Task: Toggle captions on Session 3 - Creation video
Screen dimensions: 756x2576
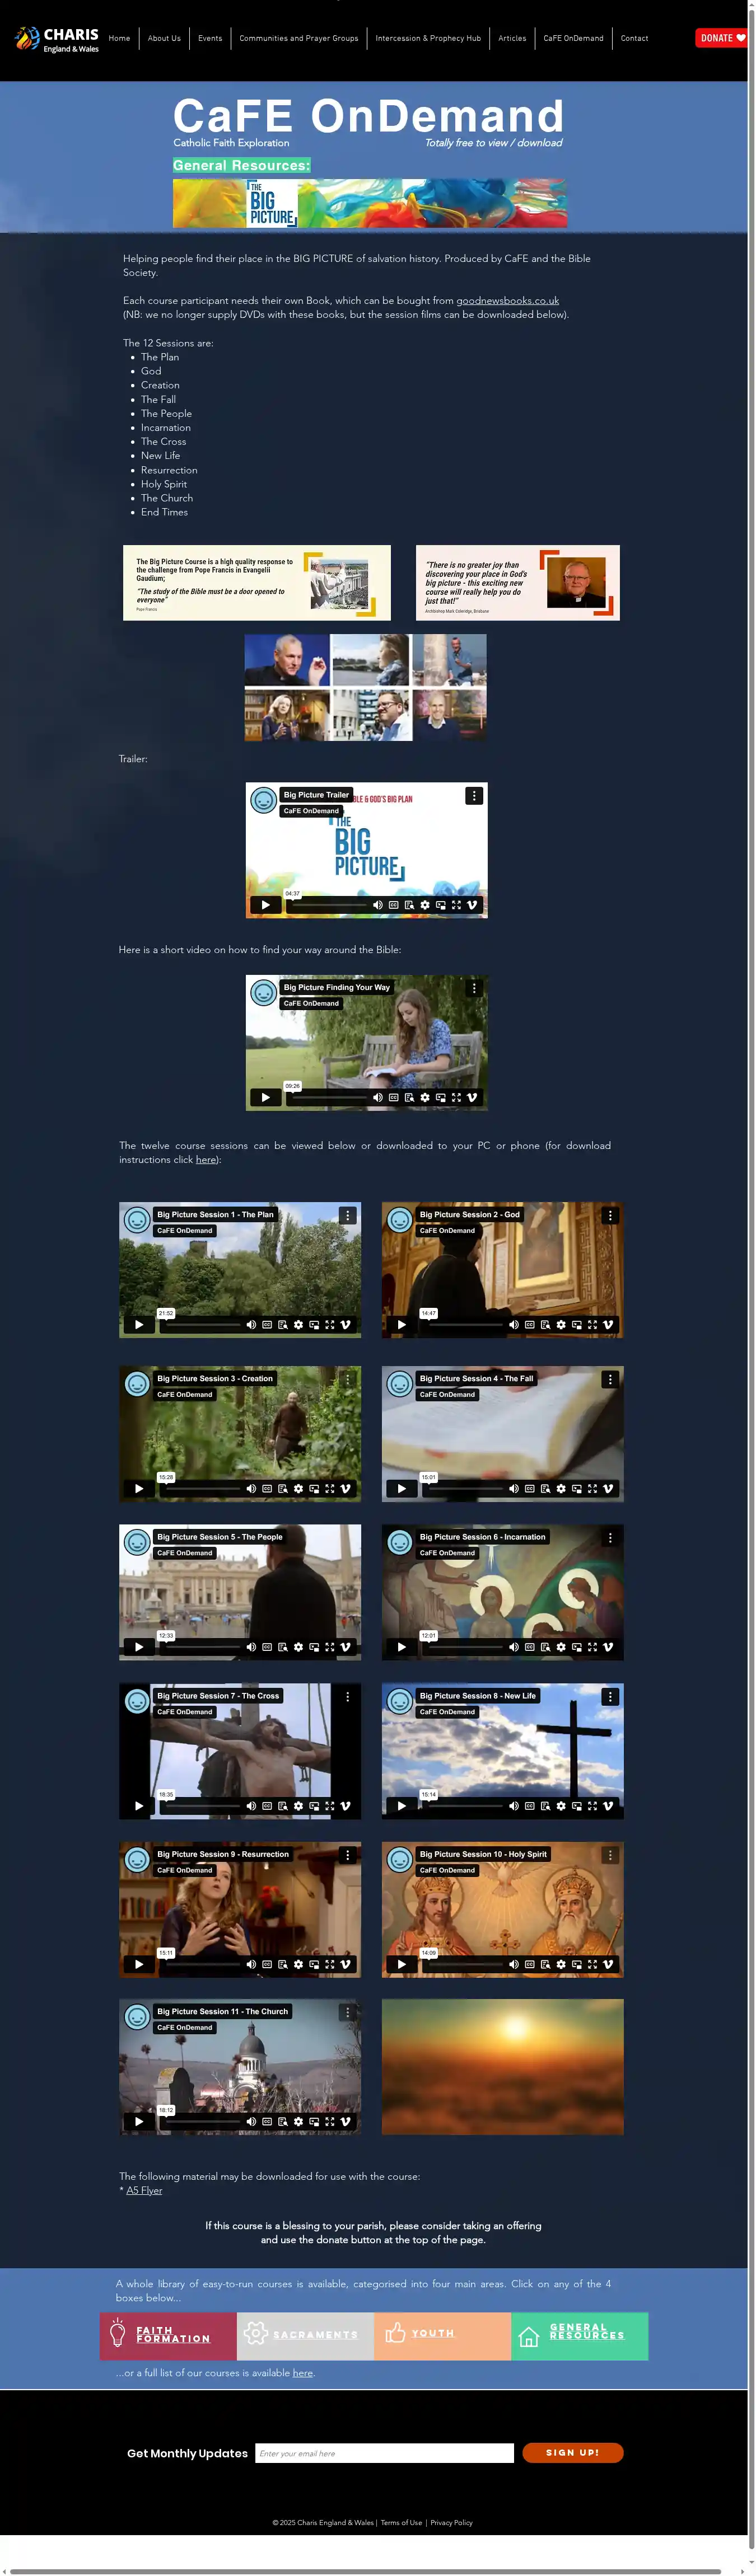Action: tap(267, 1488)
